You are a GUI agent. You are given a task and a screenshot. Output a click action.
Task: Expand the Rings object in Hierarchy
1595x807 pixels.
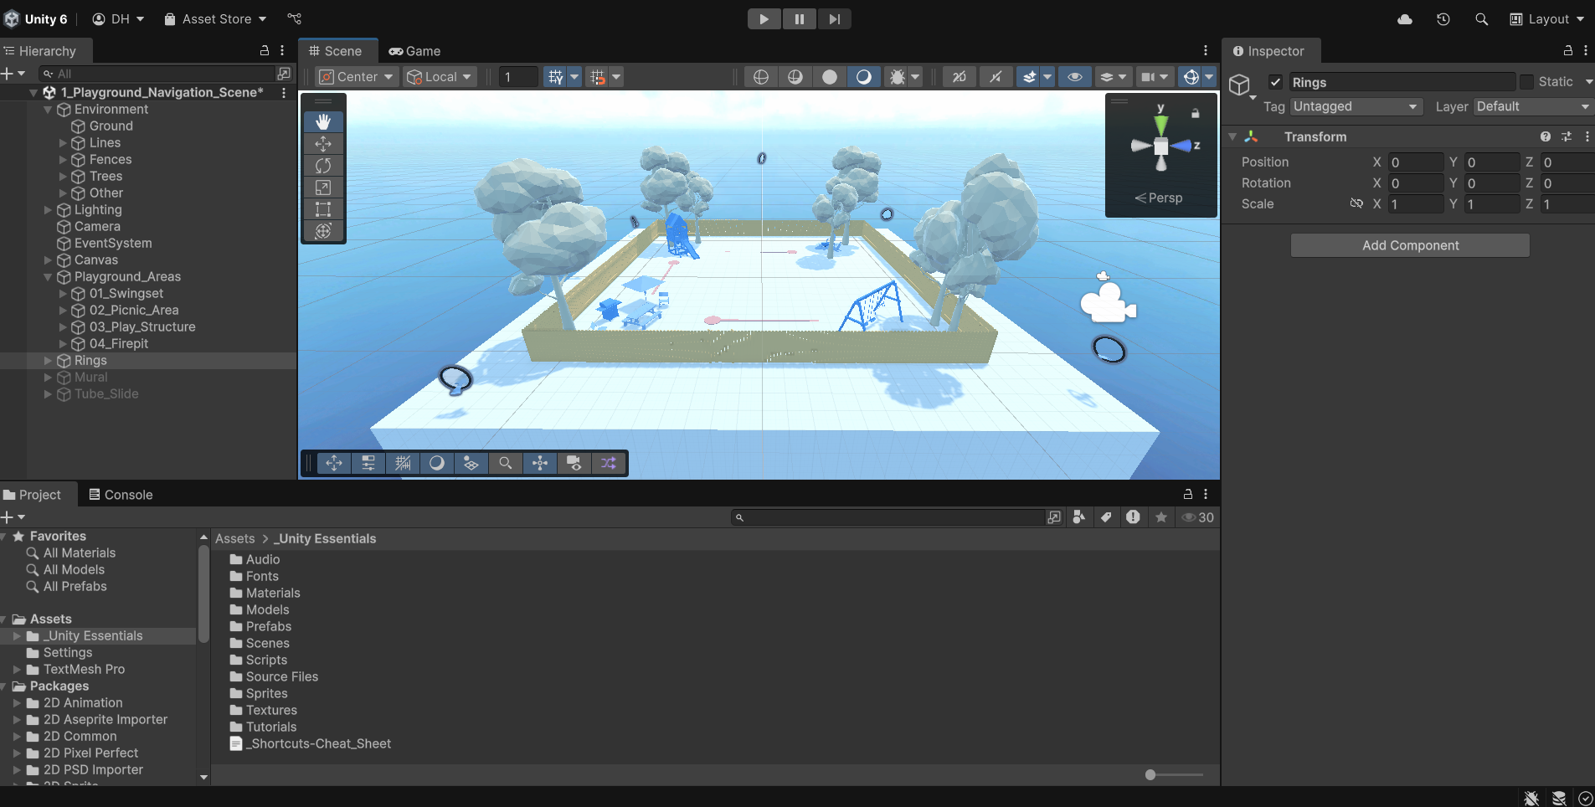click(x=48, y=361)
